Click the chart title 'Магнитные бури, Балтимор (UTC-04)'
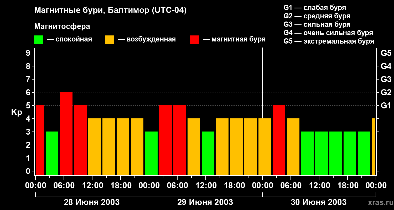Image resolution: width=394 pixels, height=210 pixels. click(110, 11)
